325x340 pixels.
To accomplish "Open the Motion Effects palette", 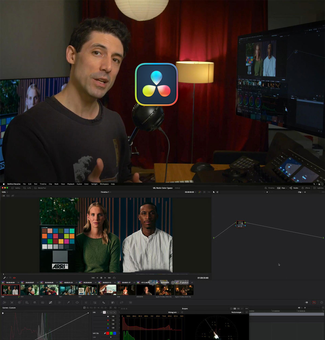I will pyautogui.click(x=43, y=302).
